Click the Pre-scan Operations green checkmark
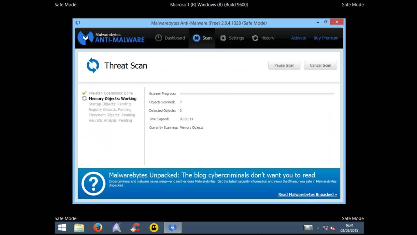This screenshot has height=235, width=417. coord(84,93)
